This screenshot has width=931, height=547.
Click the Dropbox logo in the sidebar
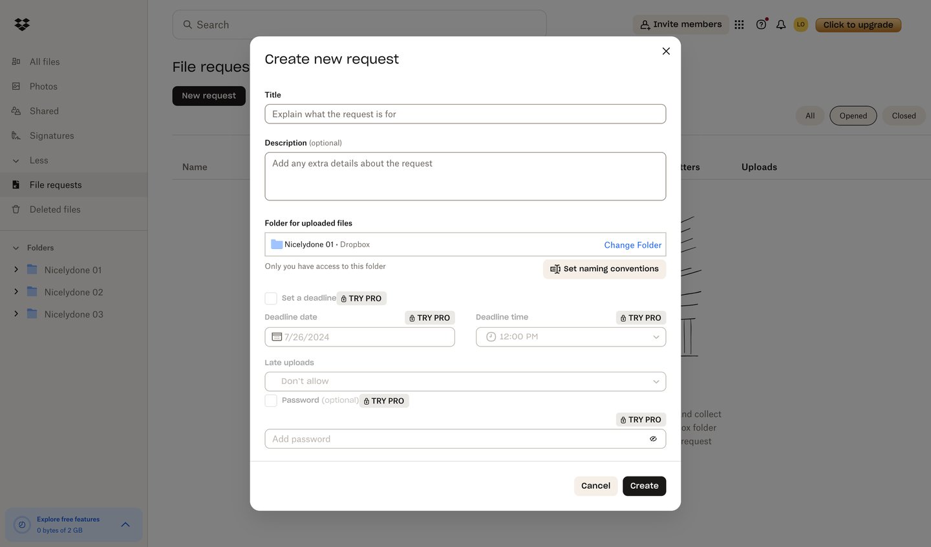[x=22, y=24]
